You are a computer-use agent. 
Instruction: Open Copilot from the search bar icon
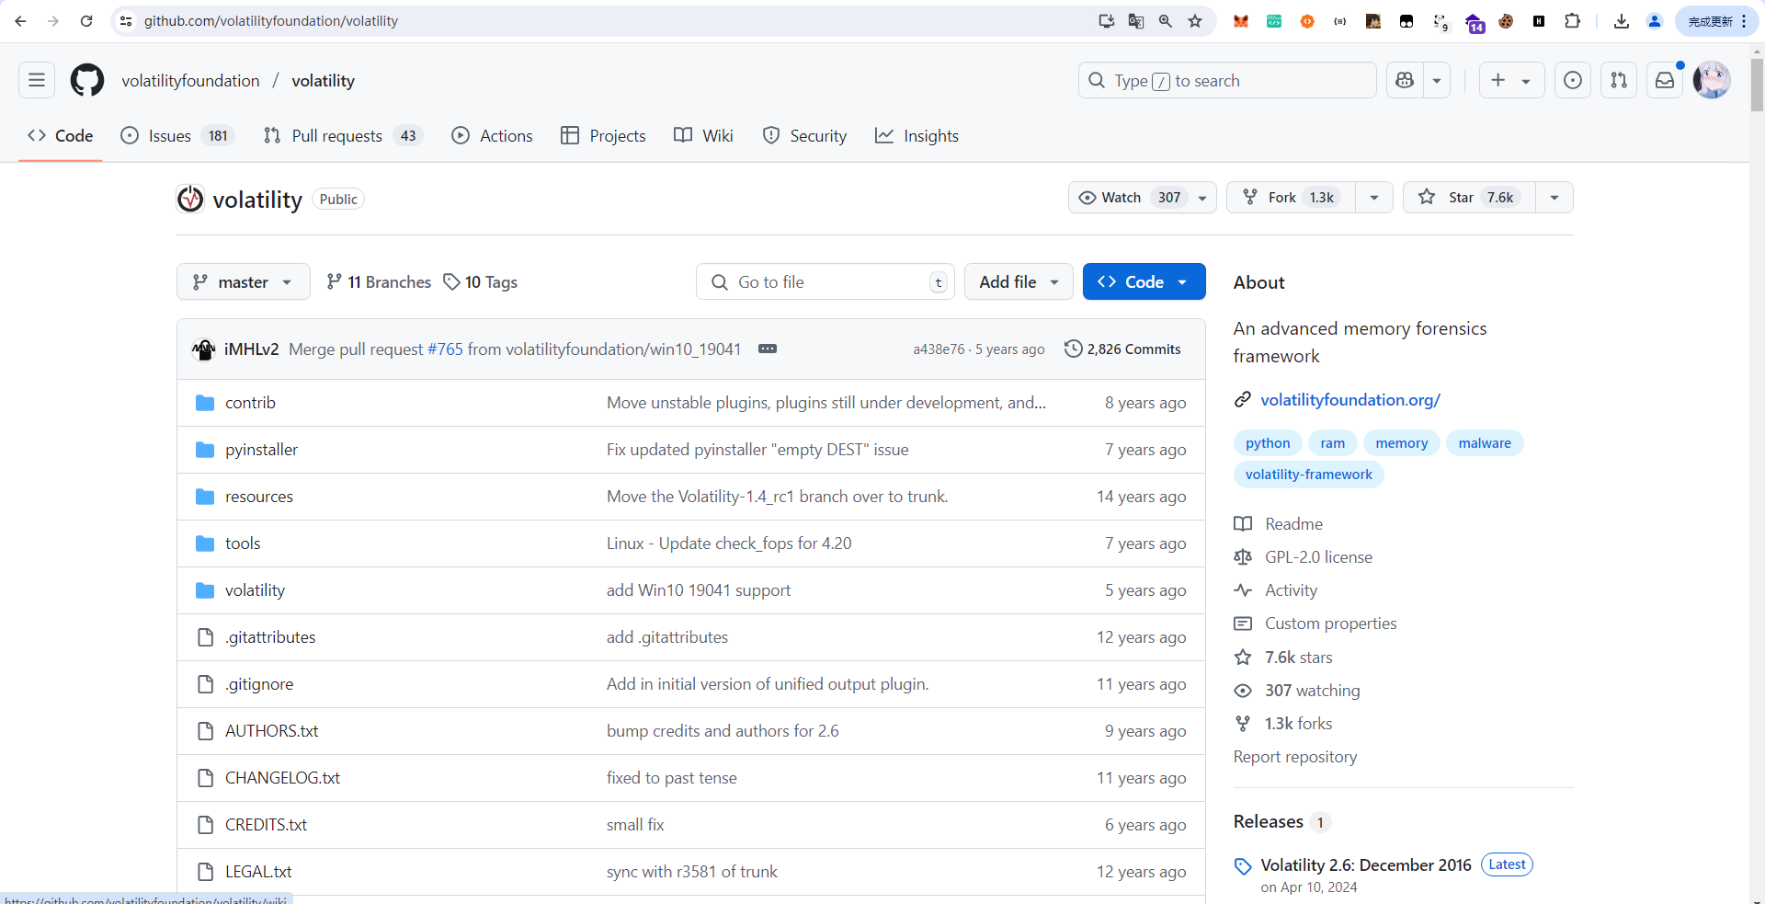tap(1405, 80)
